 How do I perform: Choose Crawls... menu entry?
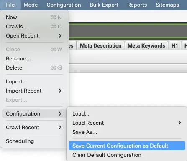point(34,27)
